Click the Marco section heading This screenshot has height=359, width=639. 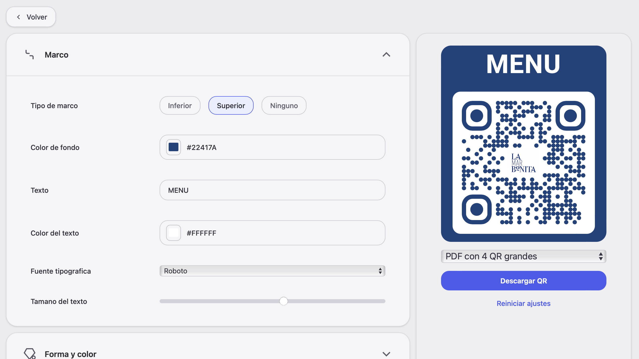[56, 55]
